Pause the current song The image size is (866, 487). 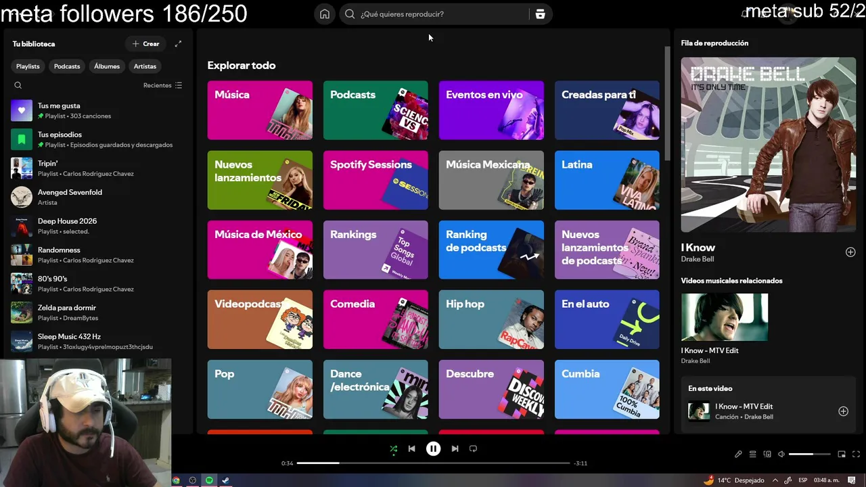(433, 448)
